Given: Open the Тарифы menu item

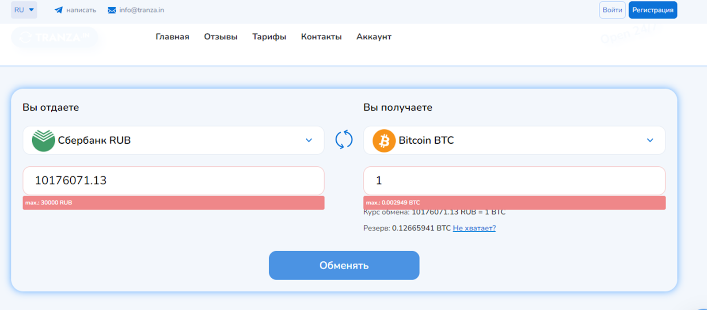Looking at the screenshot, I should coord(269,37).
